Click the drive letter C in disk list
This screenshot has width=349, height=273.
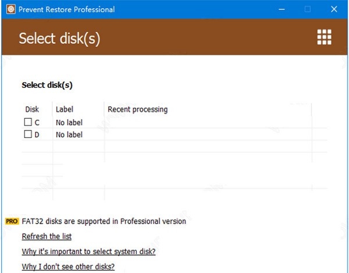(x=37, y=122)
